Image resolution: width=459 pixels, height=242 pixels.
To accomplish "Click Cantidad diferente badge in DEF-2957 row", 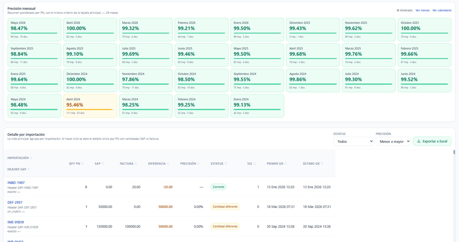I will pos(225,207).
